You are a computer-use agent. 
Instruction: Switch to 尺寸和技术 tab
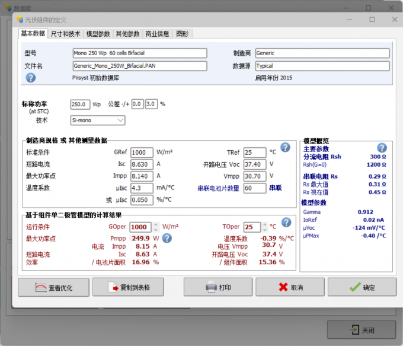click(x=66, y=34)
